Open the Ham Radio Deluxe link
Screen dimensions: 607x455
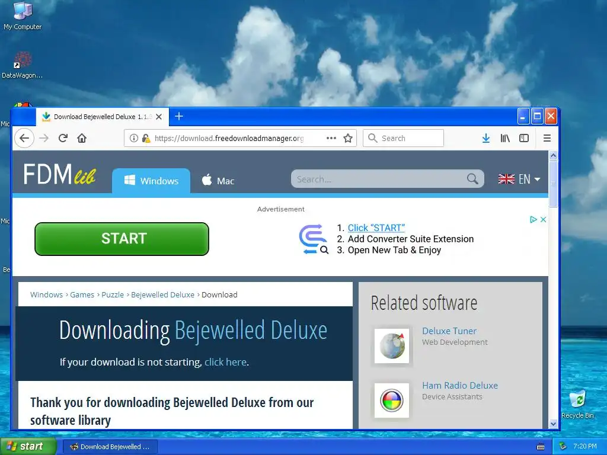coord(460,386)
